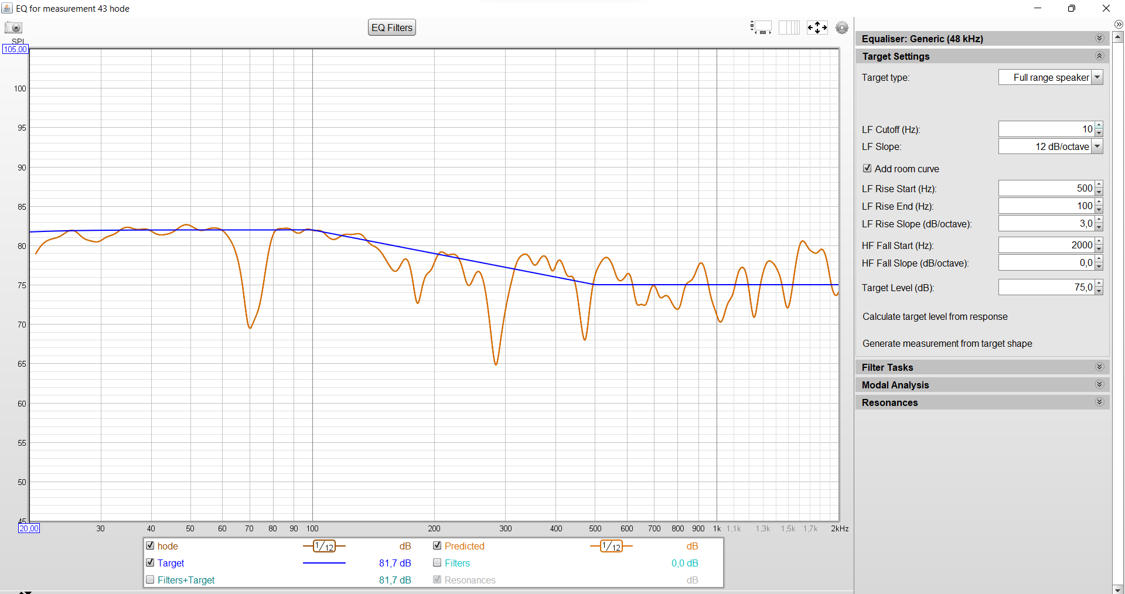Image resolution: width=1125 pixels, height=594 pixels.
Task: Click the 105,00 SPL axis top limit
Action: point(15,50)
